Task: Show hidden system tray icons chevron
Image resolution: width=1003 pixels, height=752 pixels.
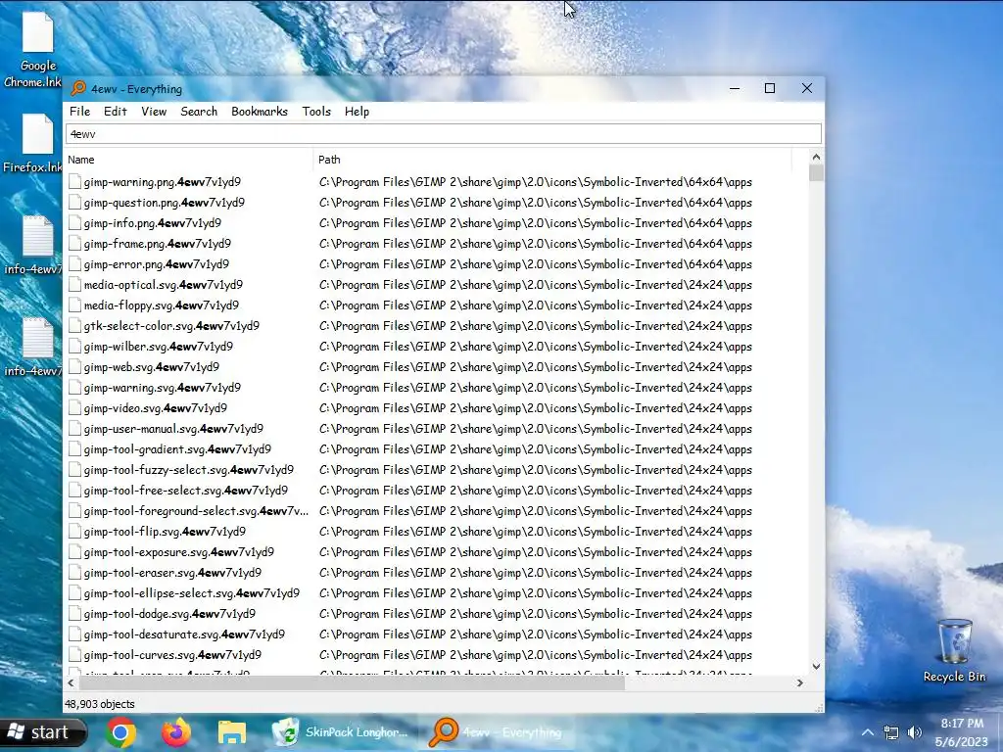Action: [868, 732]
